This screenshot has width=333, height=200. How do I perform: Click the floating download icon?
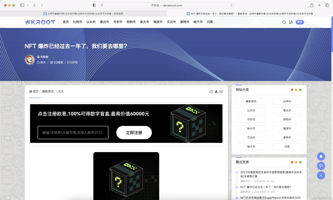(x=321, y=175)
